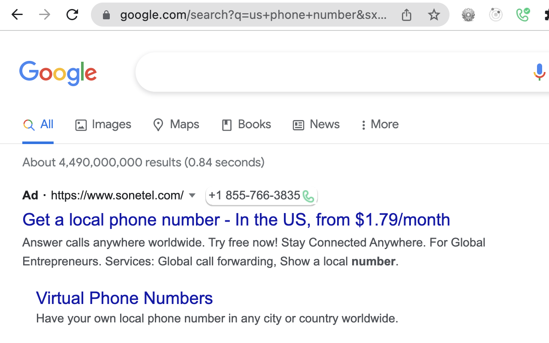549x343 pixels.
Task: Open the Books results tab
Action: tap(247, 124)
